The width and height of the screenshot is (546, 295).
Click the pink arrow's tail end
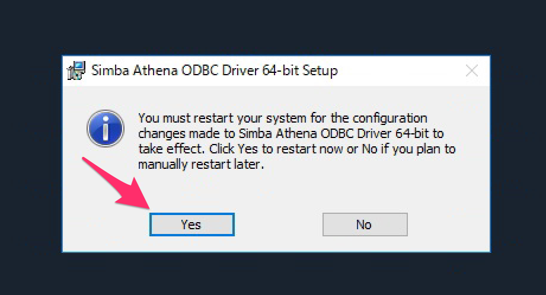pos(85,161)
